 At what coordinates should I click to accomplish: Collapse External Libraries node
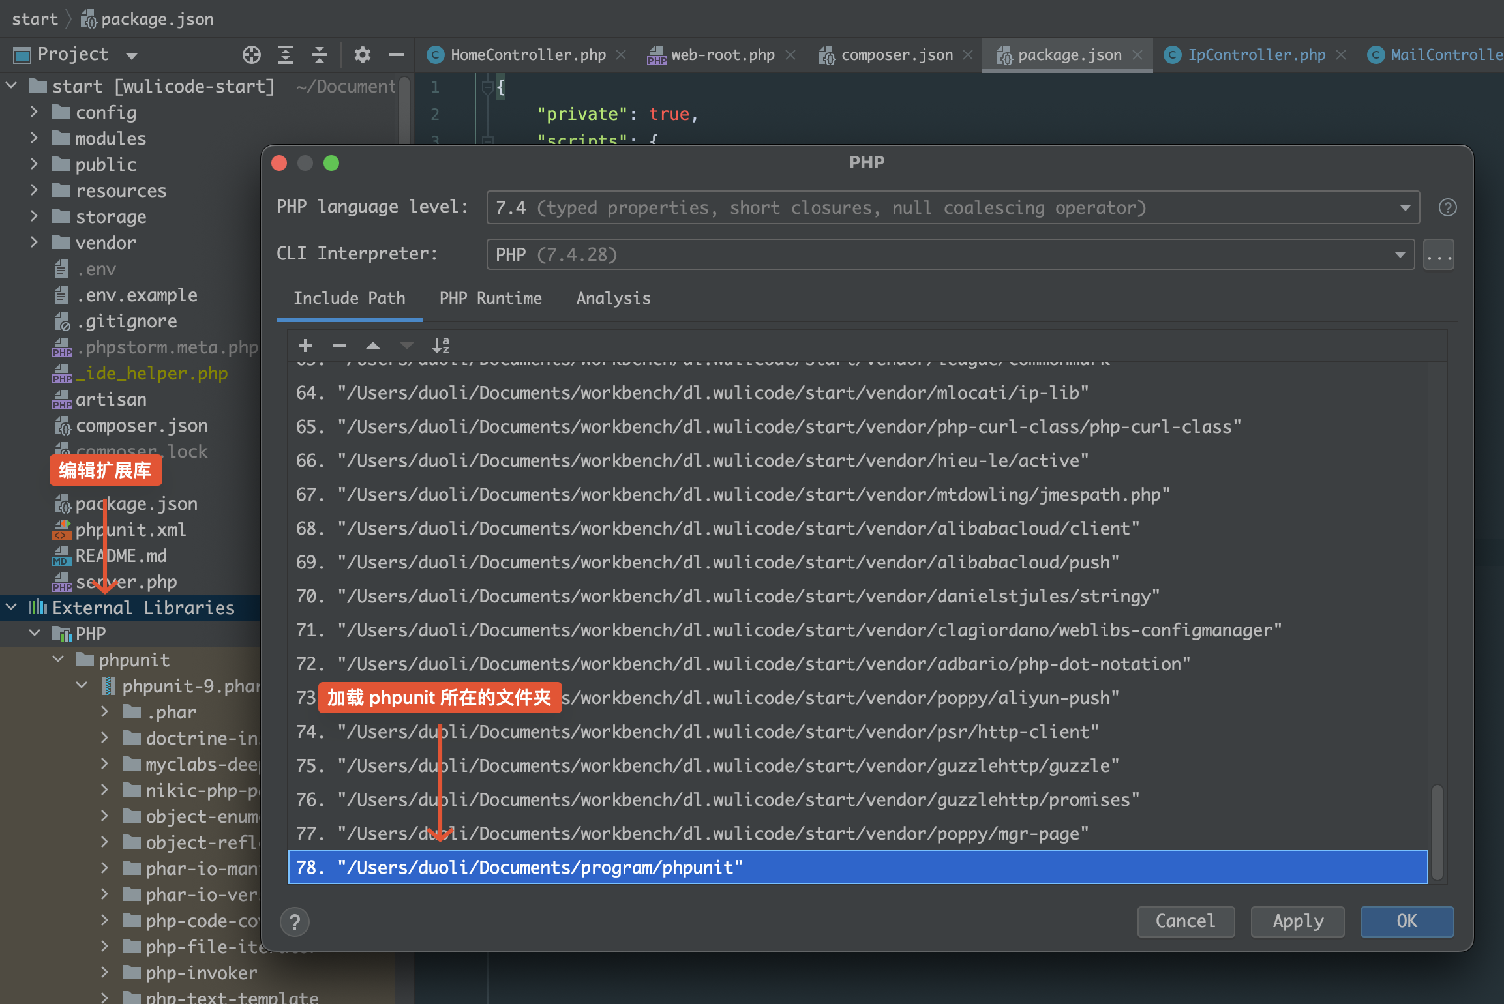coord(11,608)
